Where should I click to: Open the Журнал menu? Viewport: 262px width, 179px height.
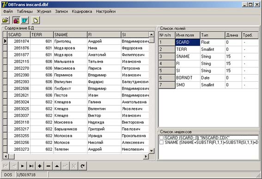44,12
